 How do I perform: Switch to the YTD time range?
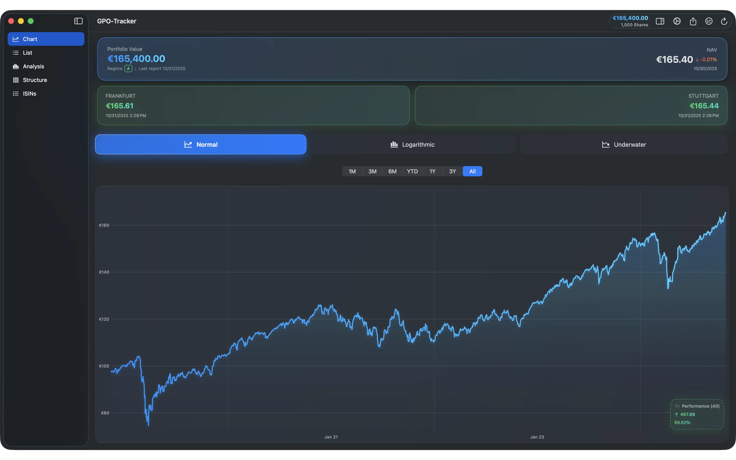[412, 171]
